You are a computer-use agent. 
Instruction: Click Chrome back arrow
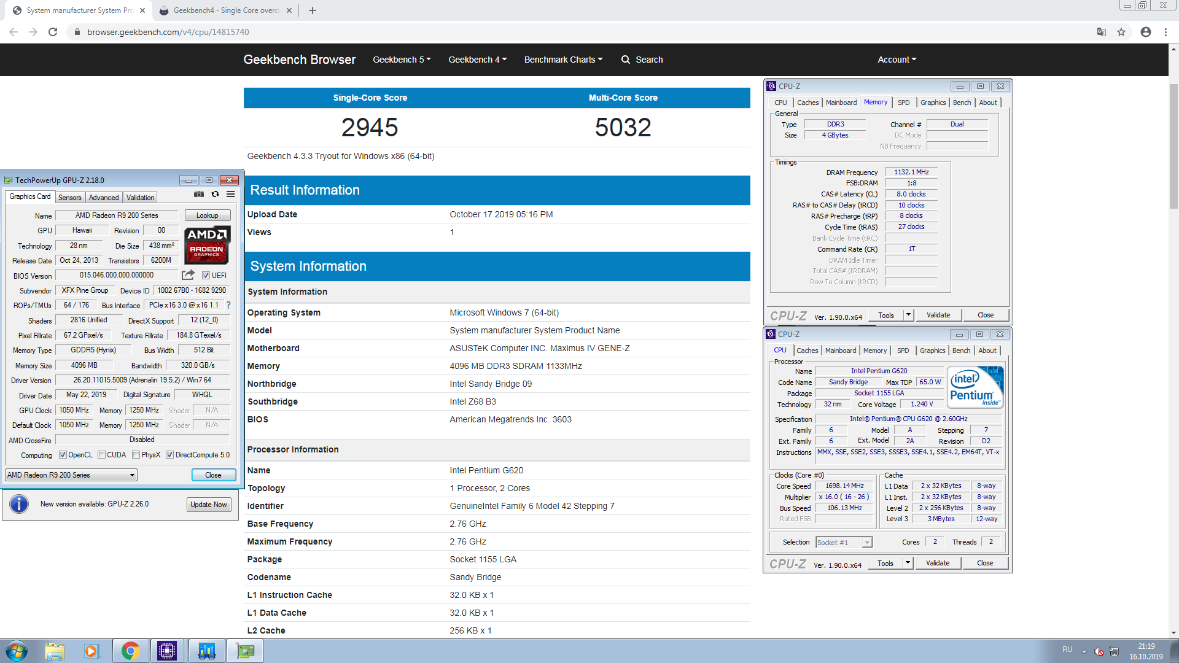14,32
